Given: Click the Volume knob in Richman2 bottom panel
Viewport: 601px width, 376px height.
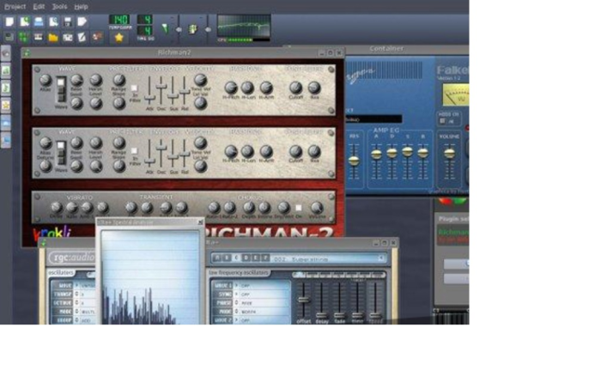Looking at the screenshot, I should [x=317, y=208].
